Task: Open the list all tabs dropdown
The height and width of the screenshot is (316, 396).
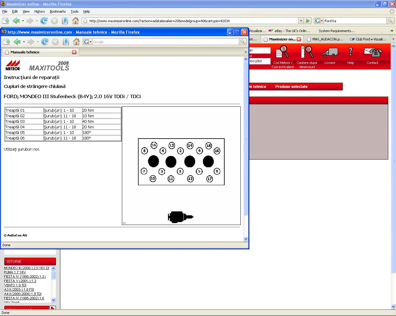Action: click(393, 39)
